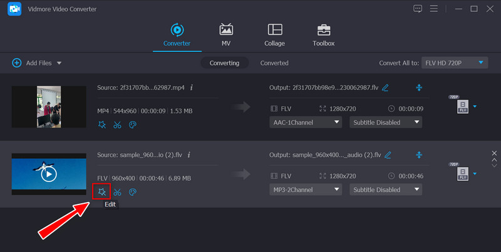This screenshot has width=501, height=252.
Task: Open the feedback chat icon in title bar
Action: tap(418, 9)
